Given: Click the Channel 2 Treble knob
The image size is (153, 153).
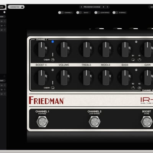Looking at the screenshot, I should coord(86,78).
